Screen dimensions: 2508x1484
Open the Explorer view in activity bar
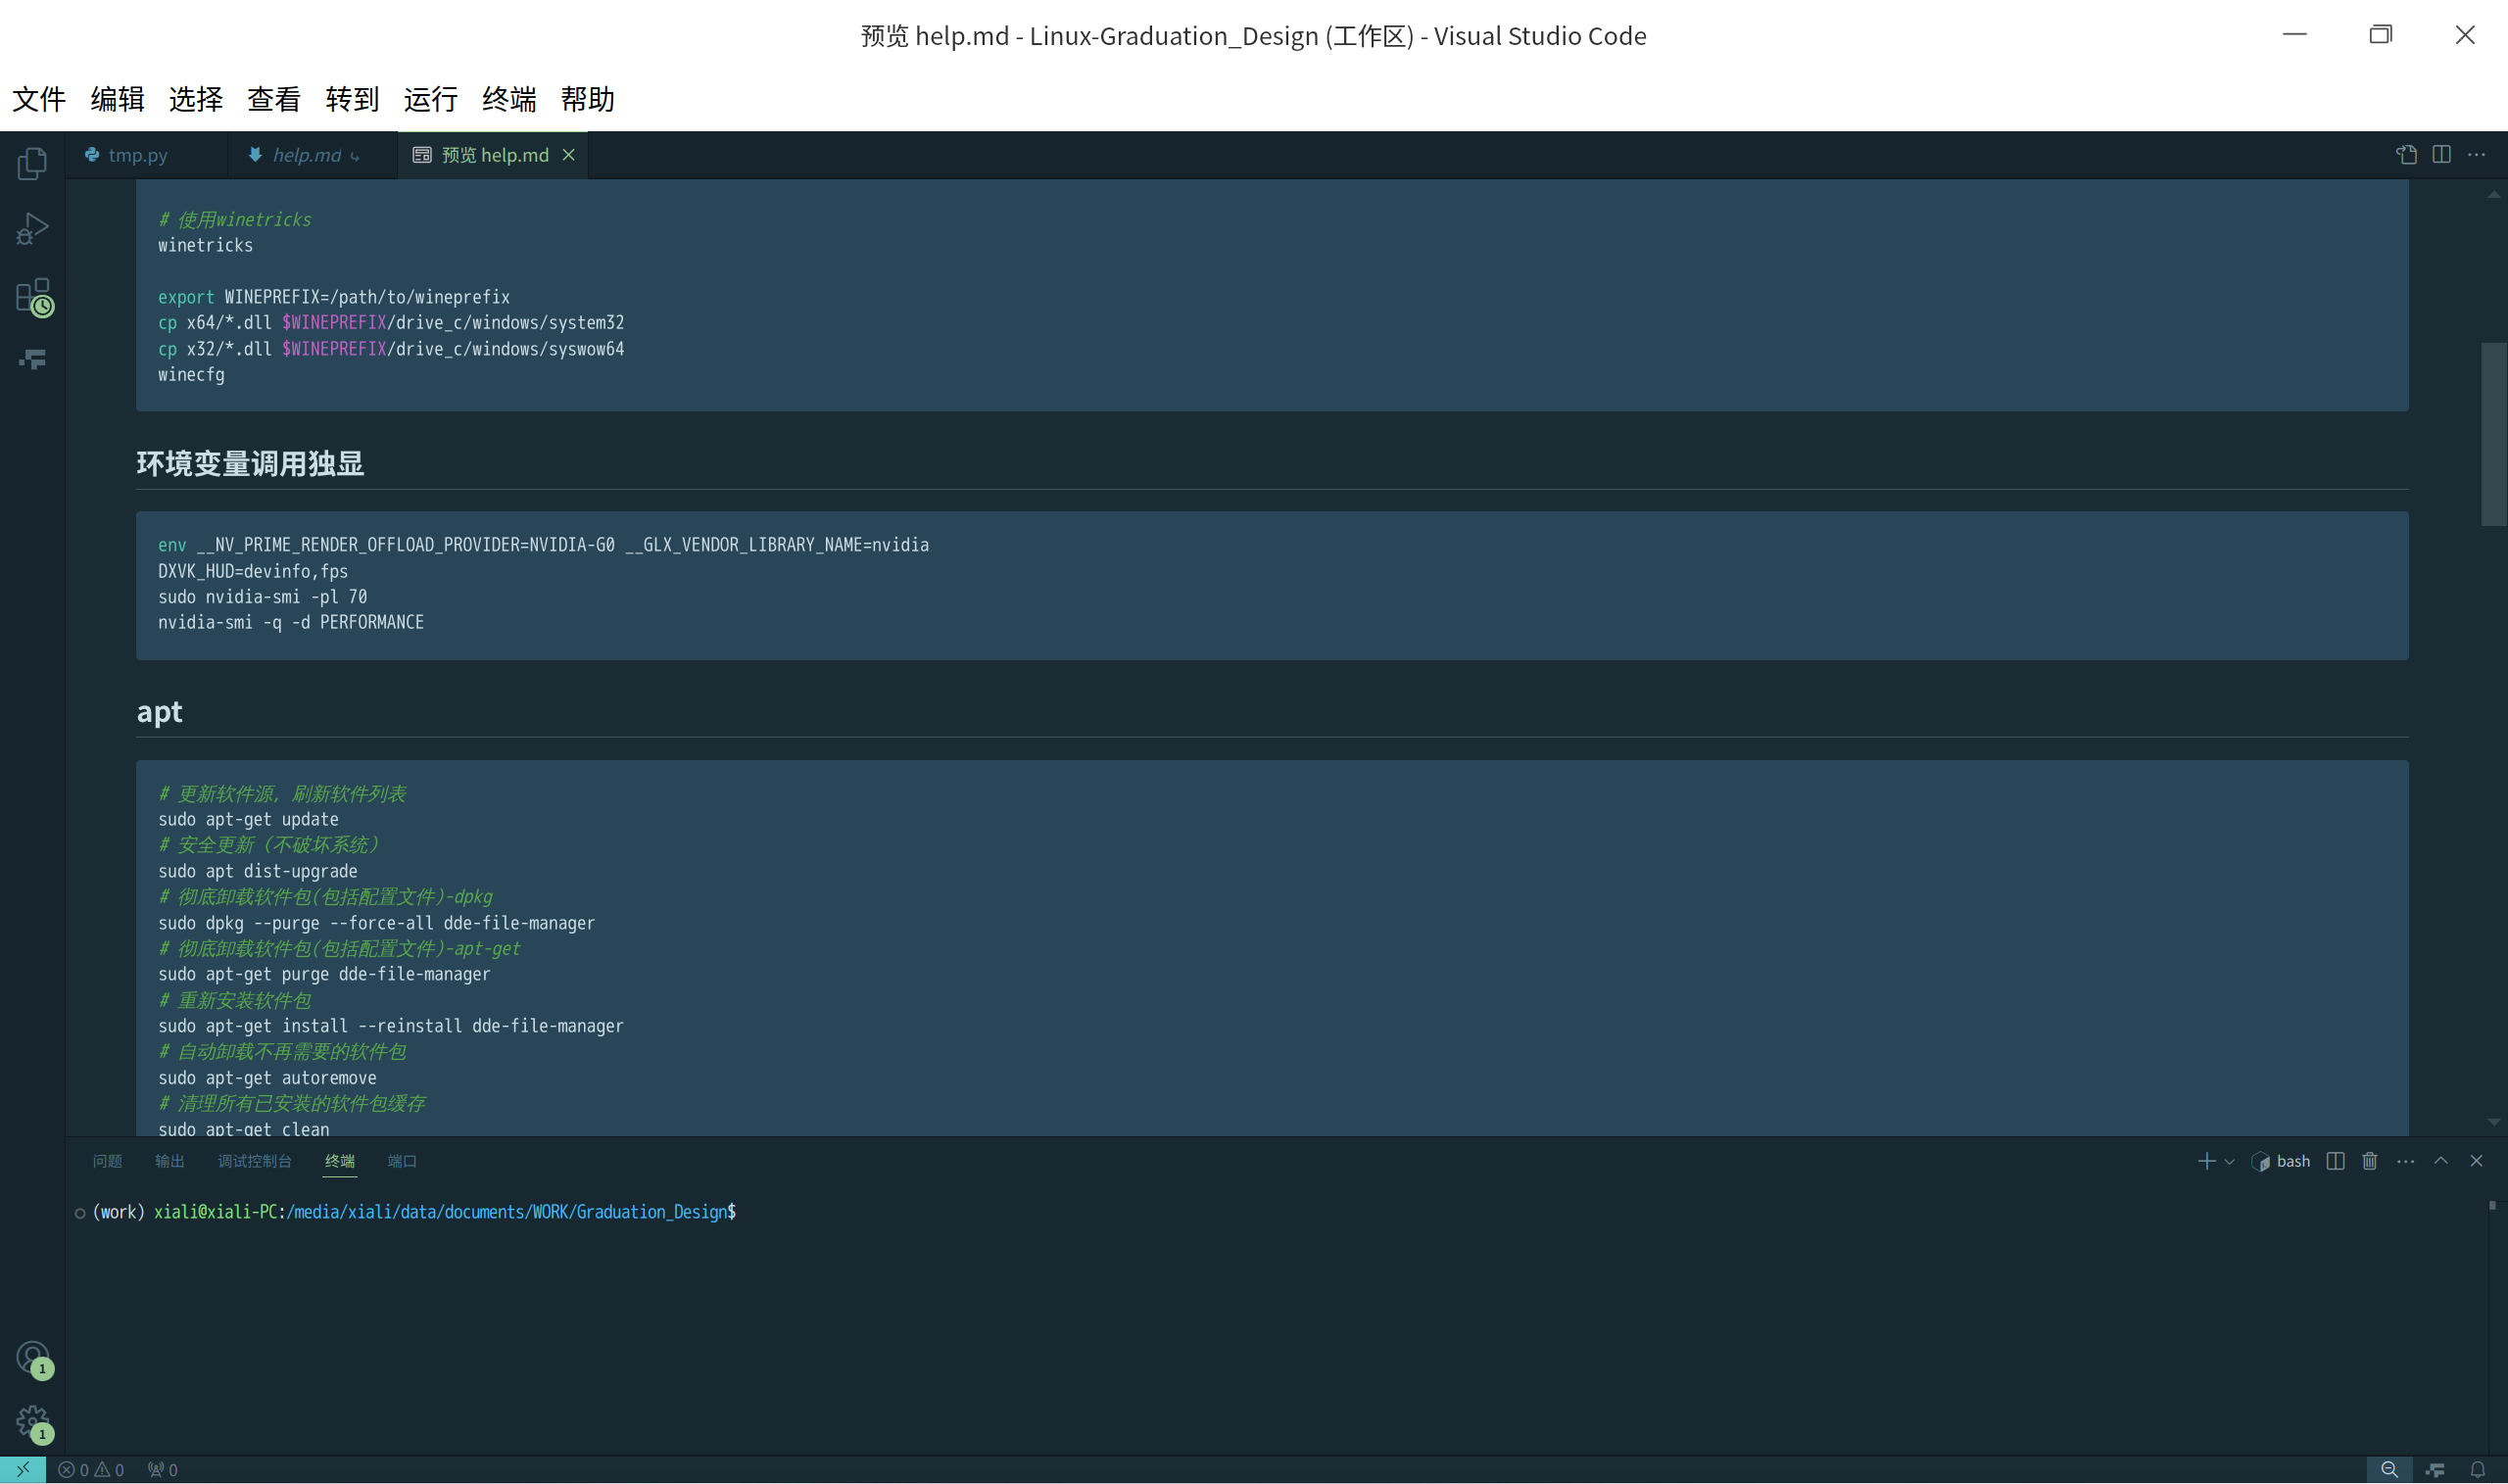(32, 163)
